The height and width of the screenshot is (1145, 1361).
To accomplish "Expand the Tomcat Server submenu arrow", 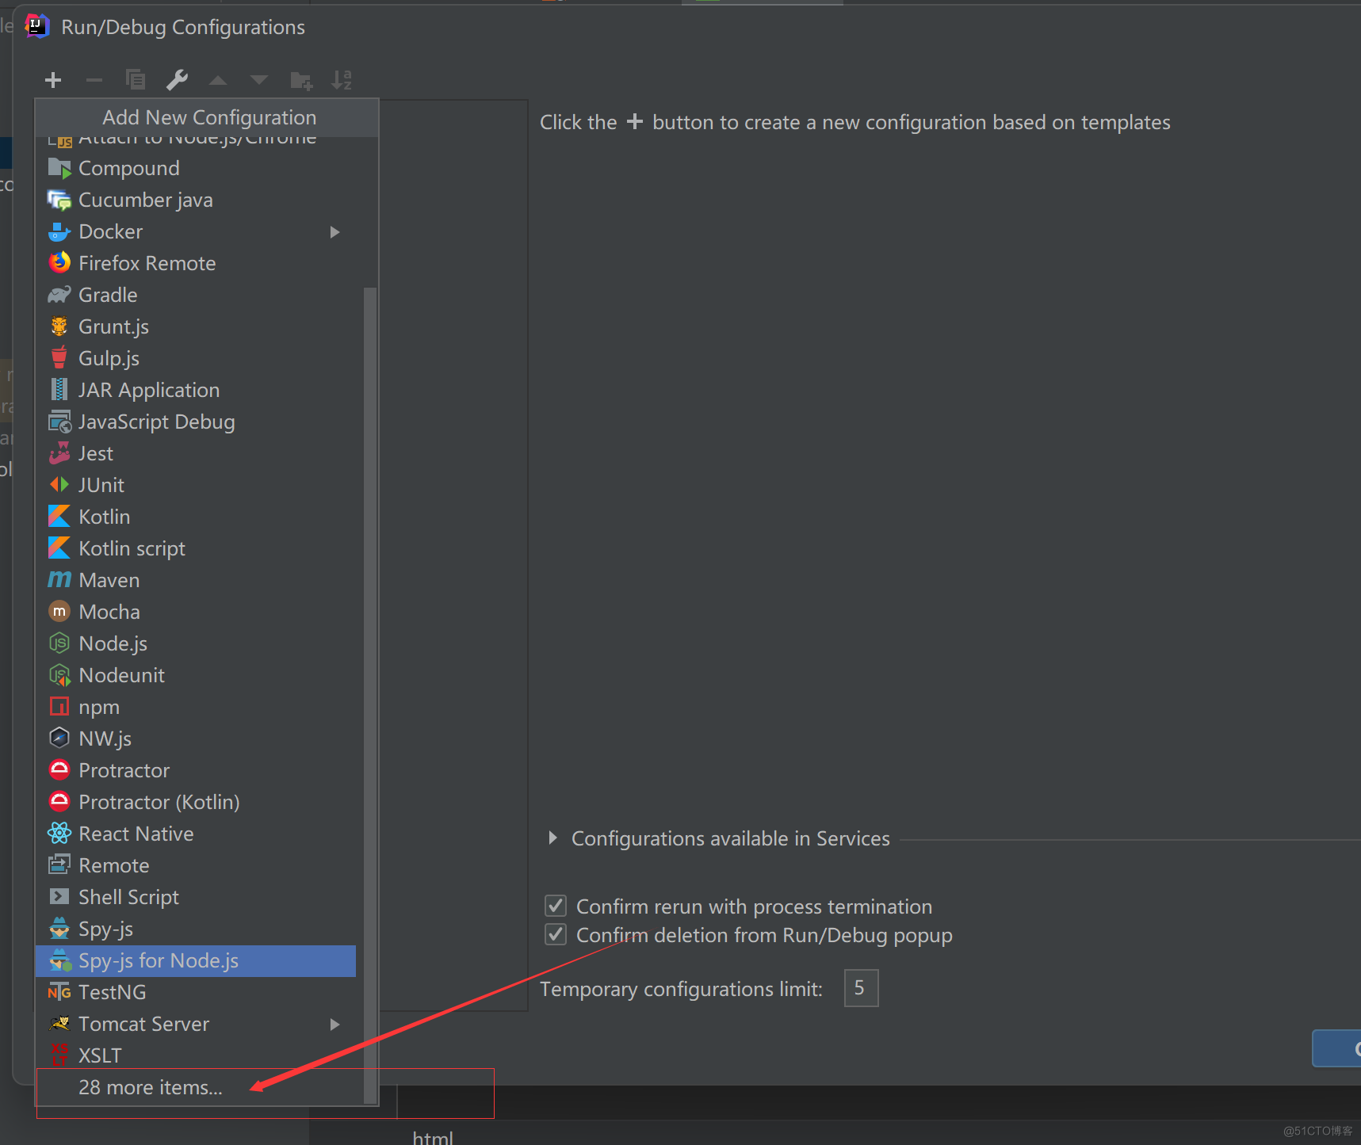I will click(335, 1025).
